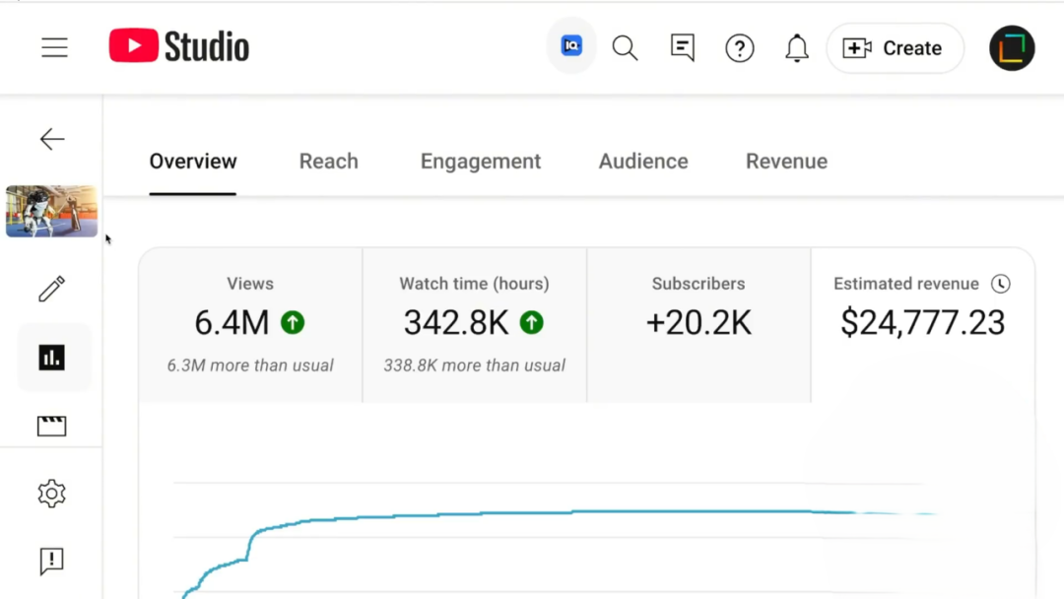Select the Analytics bar chart icon
The image size is (1064, 599).
(x=51, y=358)
